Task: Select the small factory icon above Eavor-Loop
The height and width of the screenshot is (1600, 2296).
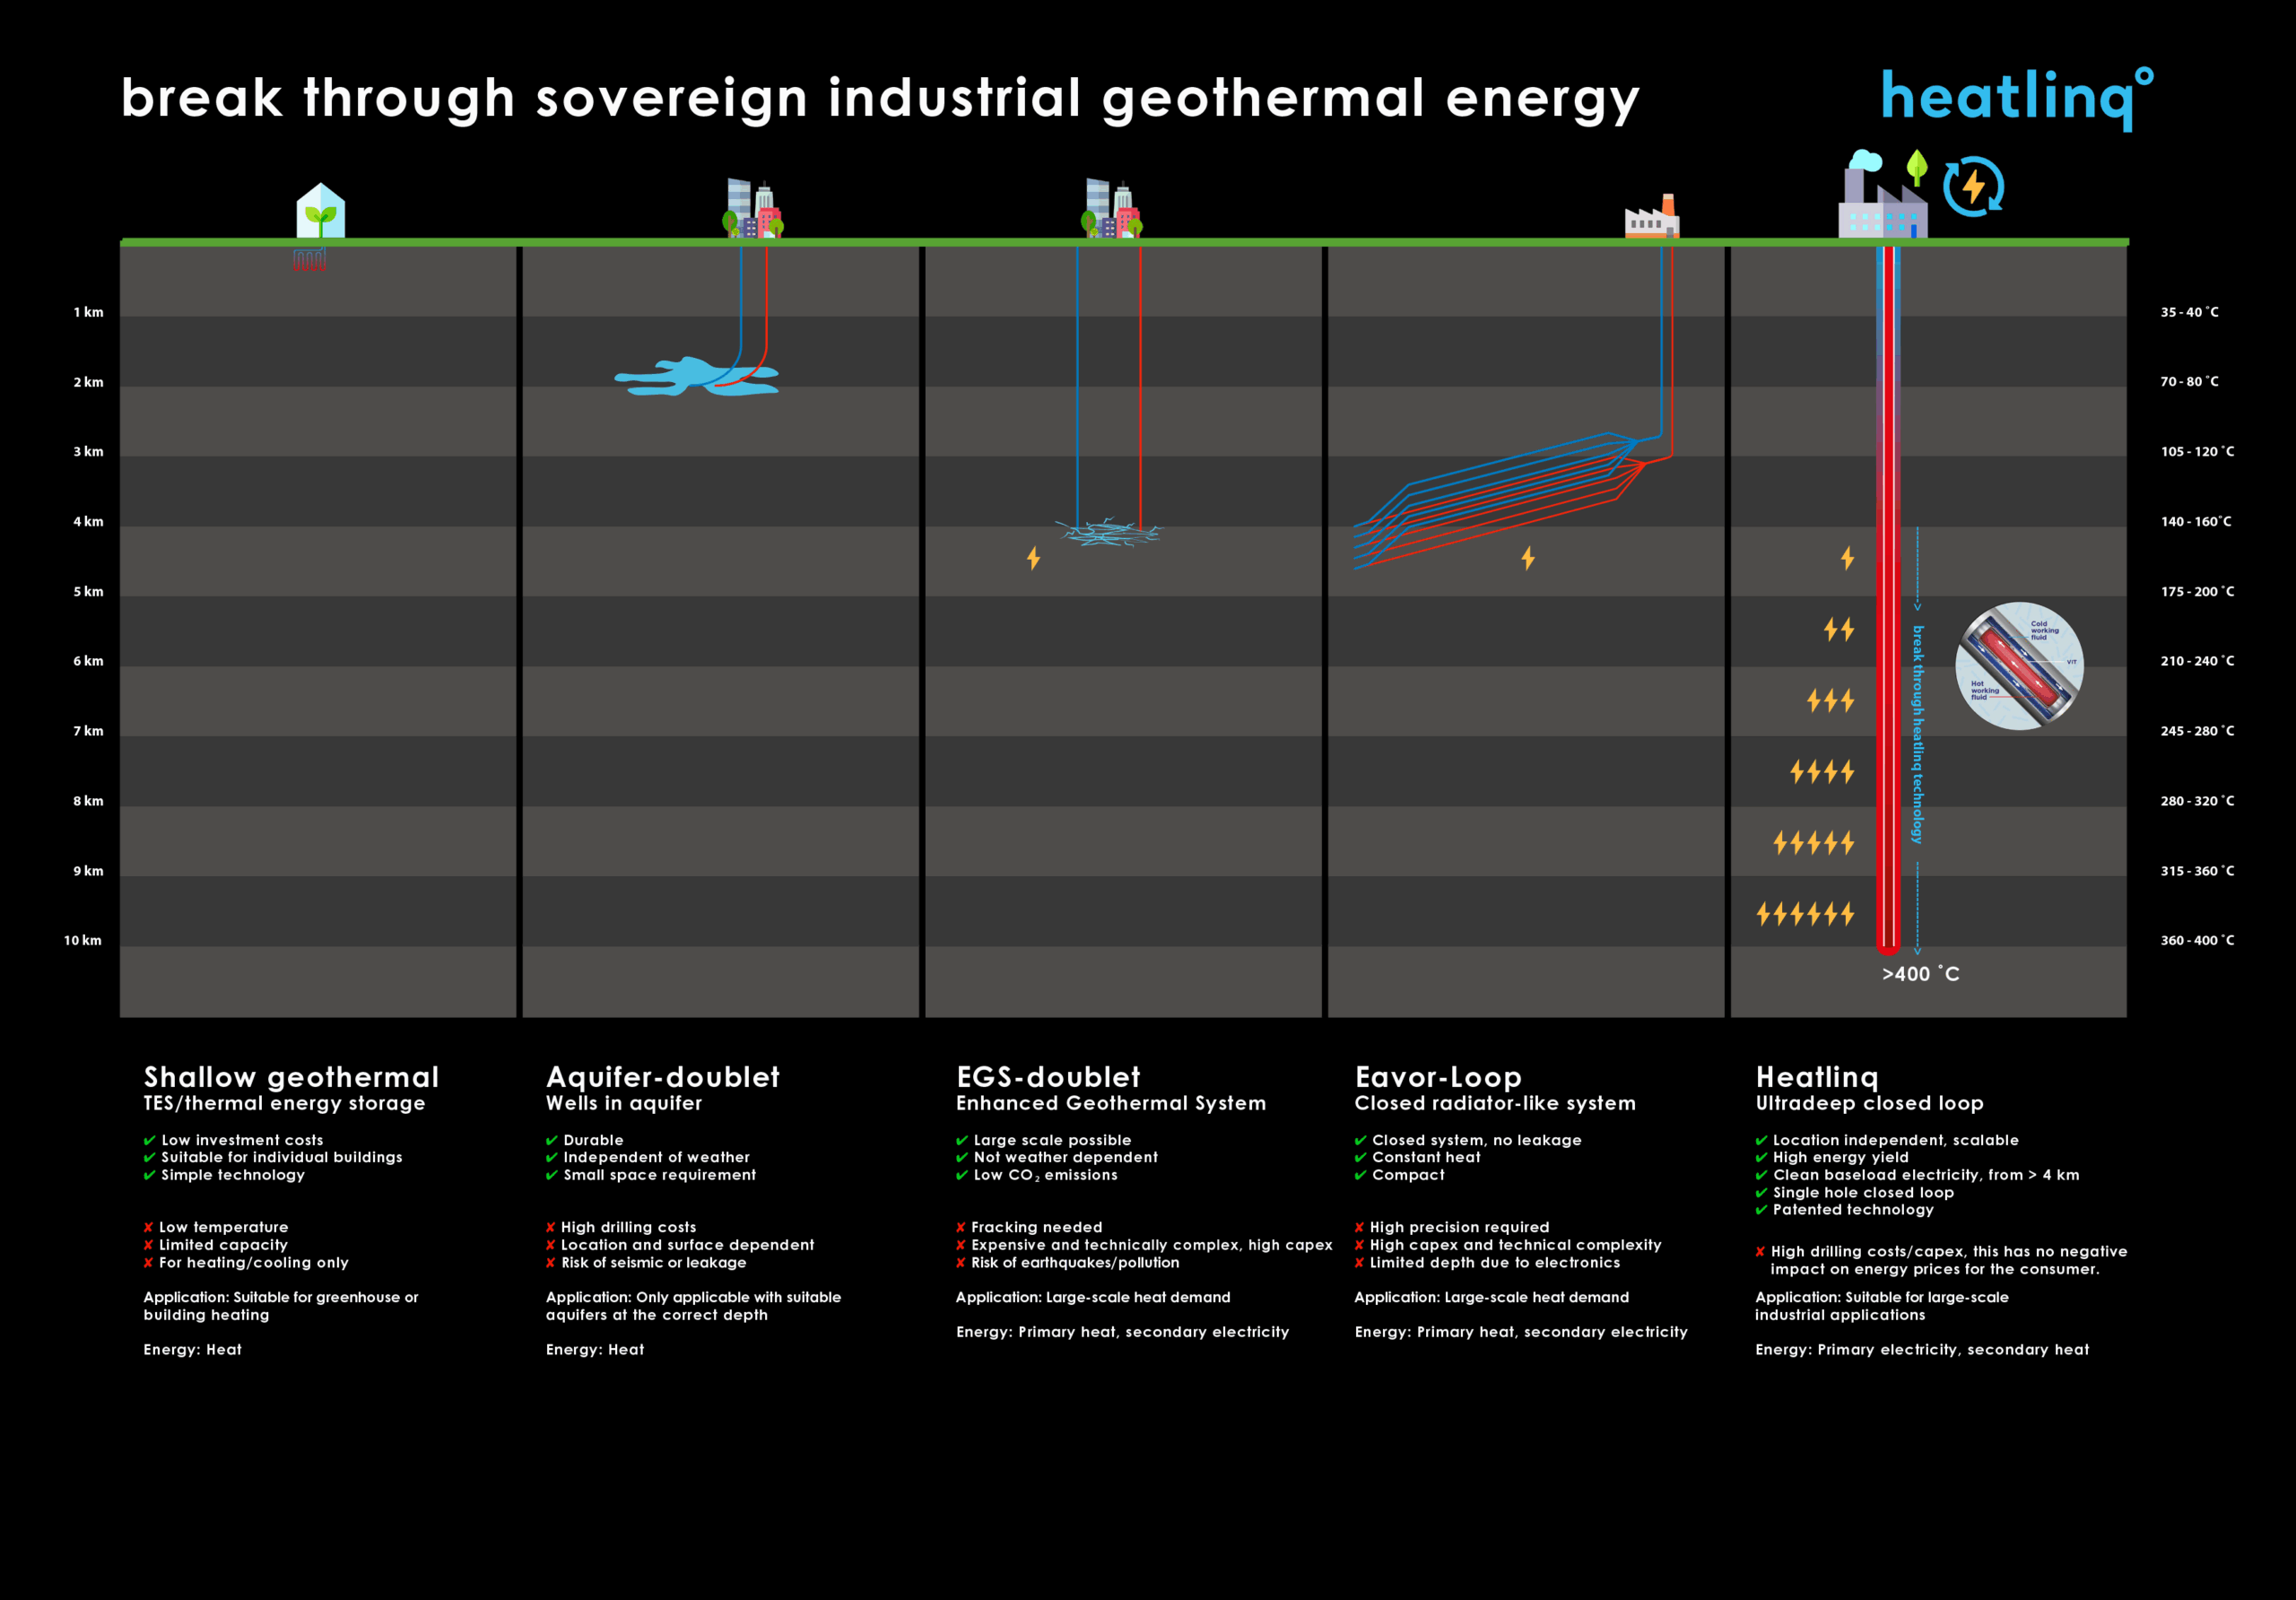Action: coord(1652,217)
